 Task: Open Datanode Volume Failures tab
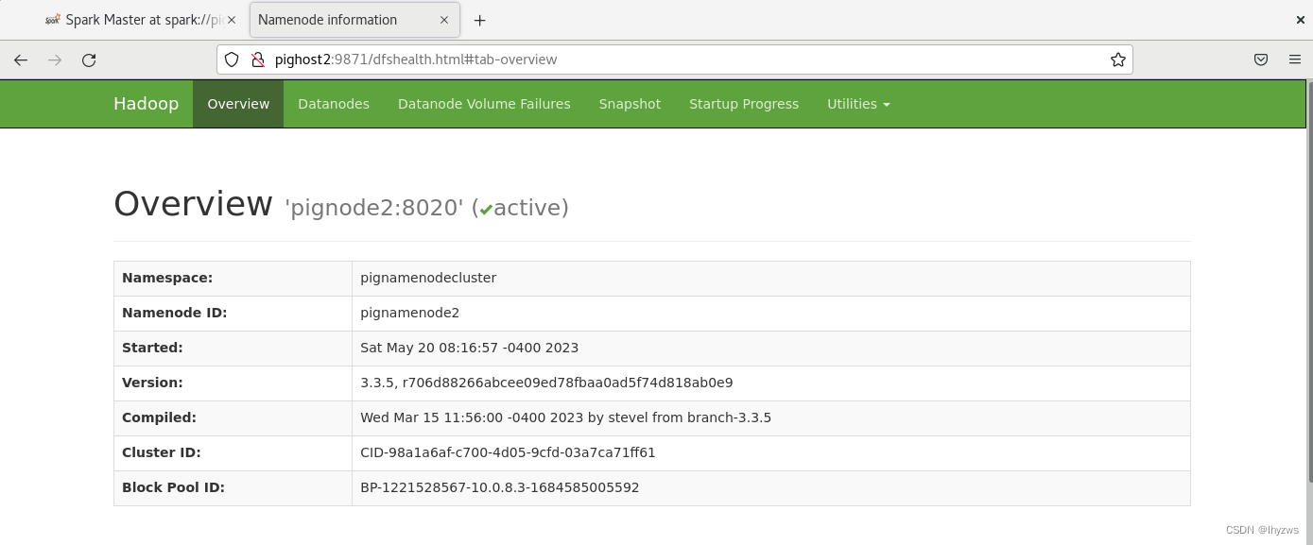(x=484, y=104)
